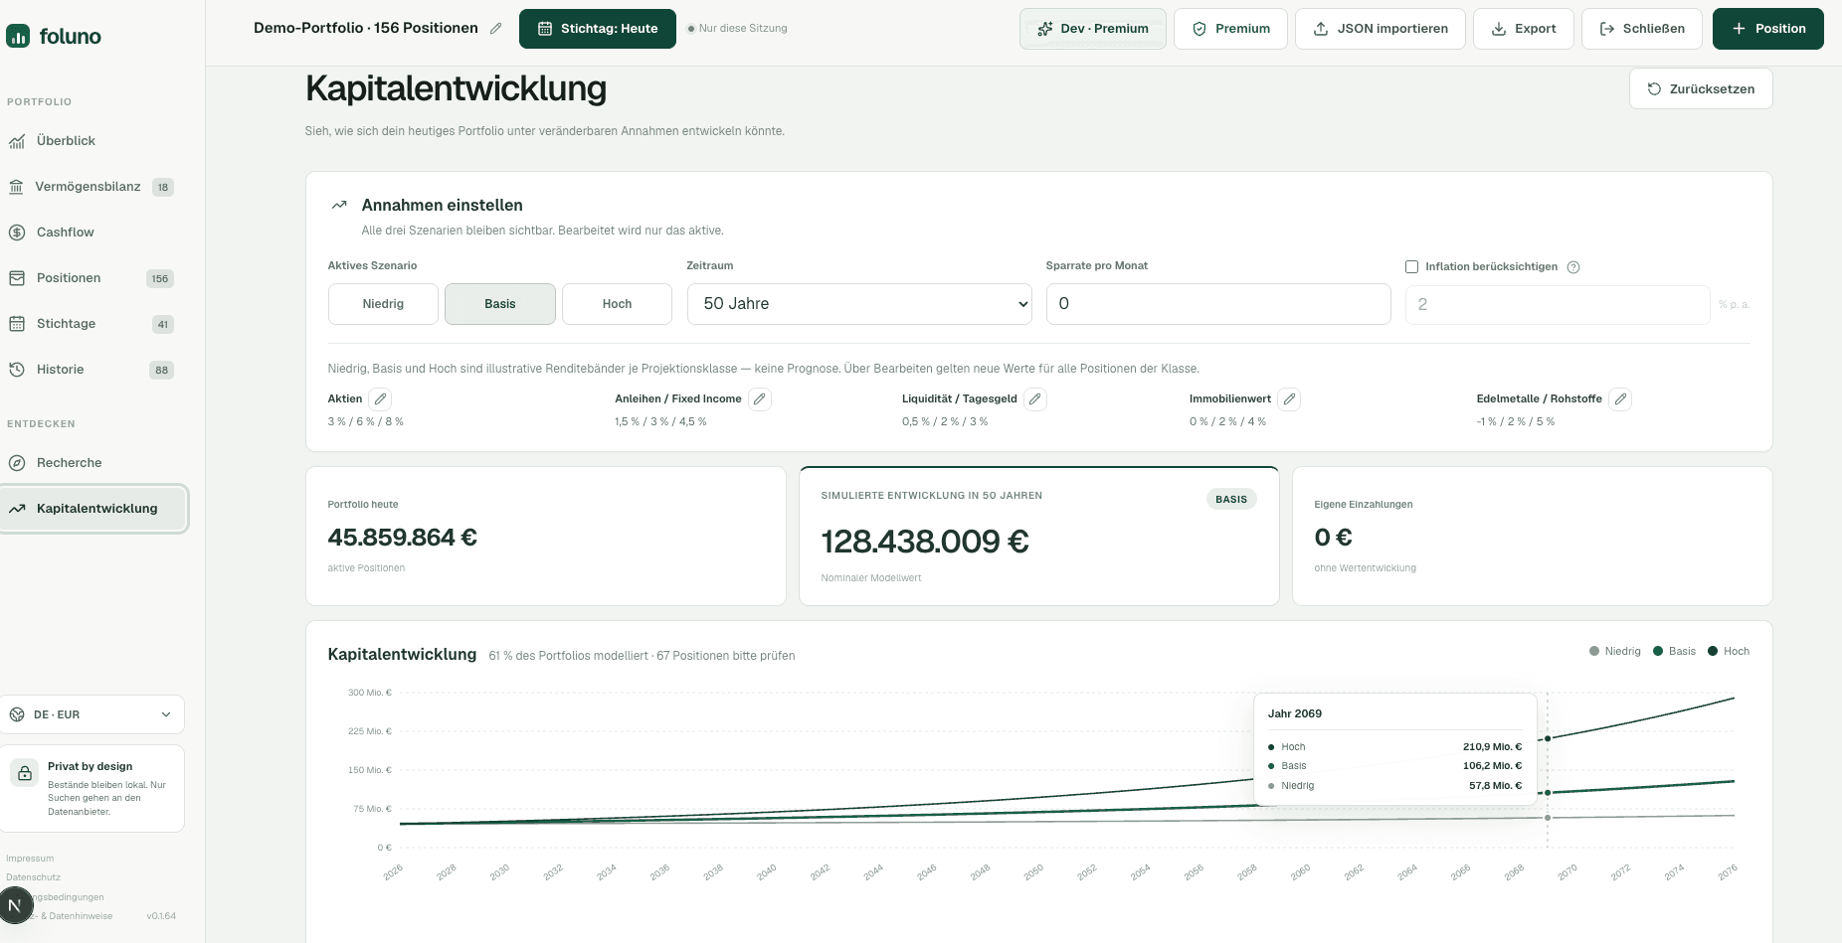This screenshot has width=1842, height=943.
Task: Open the Zeitraum 50 Jahre dropdown
Action: pos(859,304)
